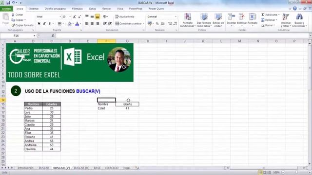Open the number format General dropdown
312x175 pixels.
(x=175, y=17)
